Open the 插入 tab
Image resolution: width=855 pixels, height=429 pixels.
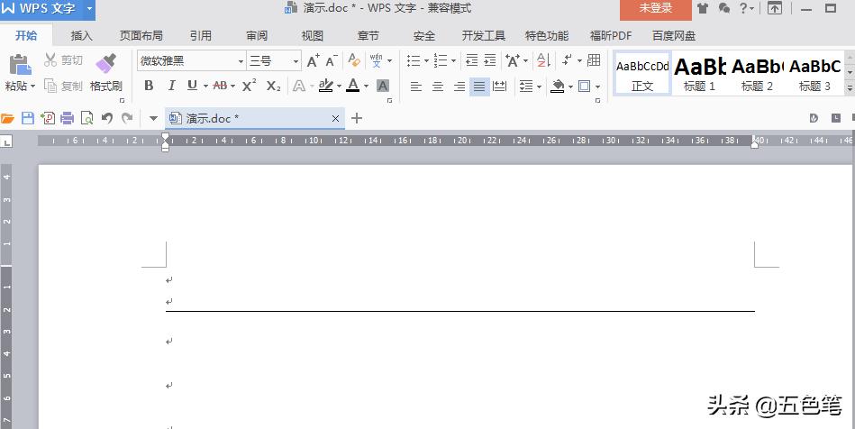click(81, 35)
